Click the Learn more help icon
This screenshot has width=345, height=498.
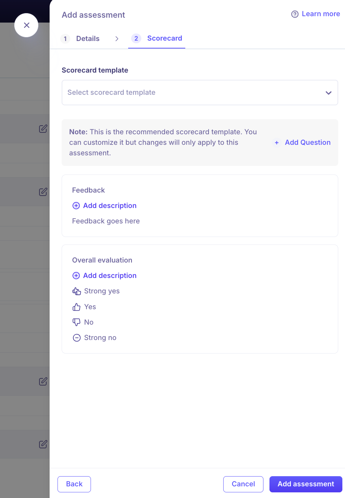click(295, 14)
